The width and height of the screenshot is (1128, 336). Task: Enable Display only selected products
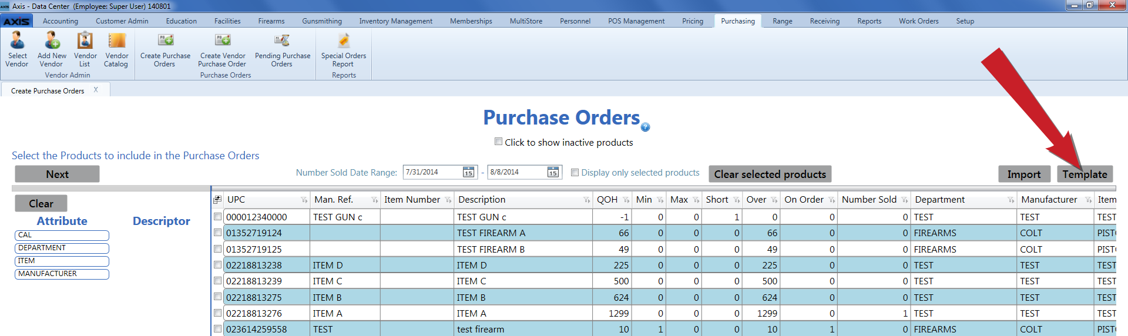tap(575, 173)
